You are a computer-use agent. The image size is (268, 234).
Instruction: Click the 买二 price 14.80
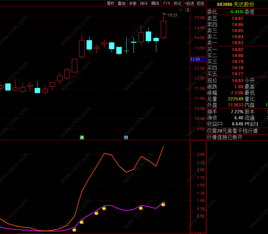237,56
